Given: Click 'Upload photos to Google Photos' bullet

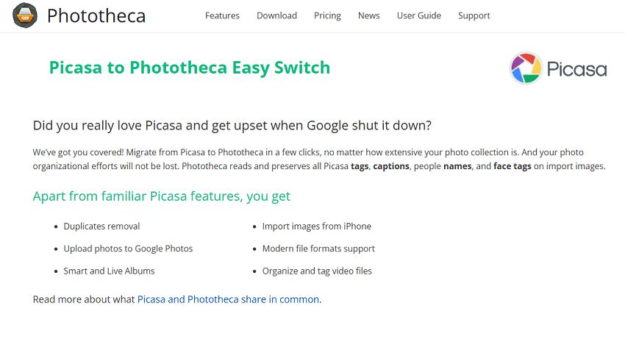Looking at the screenshot, I should 128,249.
